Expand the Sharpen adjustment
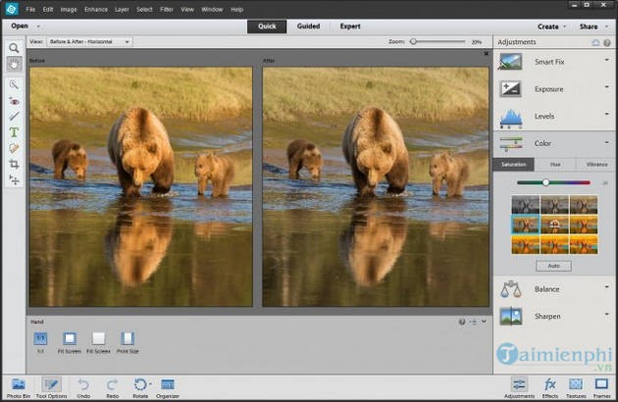 [607, 315]
